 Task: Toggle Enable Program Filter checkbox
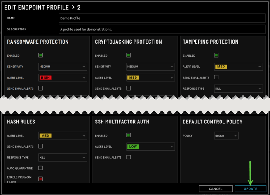41,179
